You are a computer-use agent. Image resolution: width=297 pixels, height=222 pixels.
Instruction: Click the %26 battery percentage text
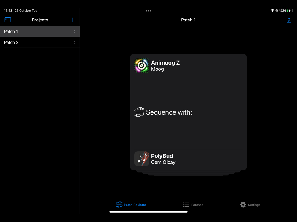click(283, 11)
